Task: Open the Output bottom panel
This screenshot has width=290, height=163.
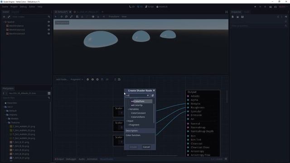Action: click(x=59, y=159)
